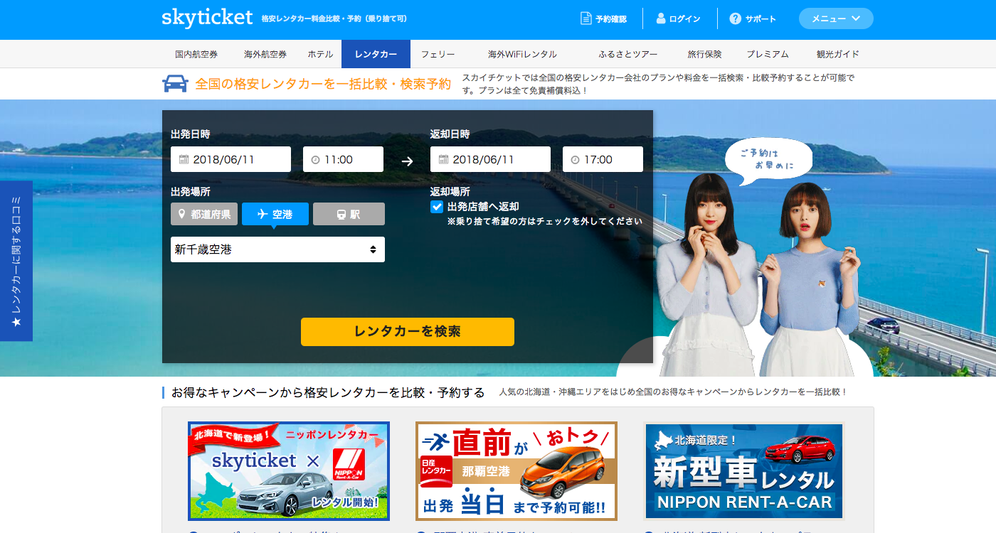Click the departure date field 2018/06/11
996x533 pixels.
click(x=231, y=159)
